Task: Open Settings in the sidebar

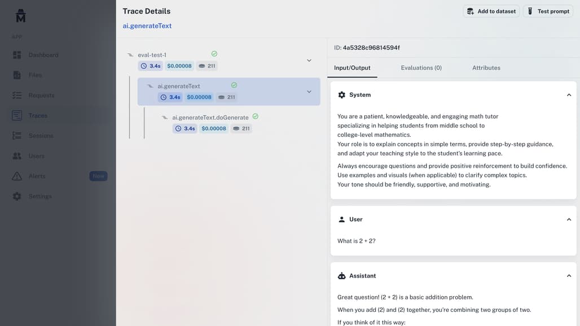Action: coord(40,196)
